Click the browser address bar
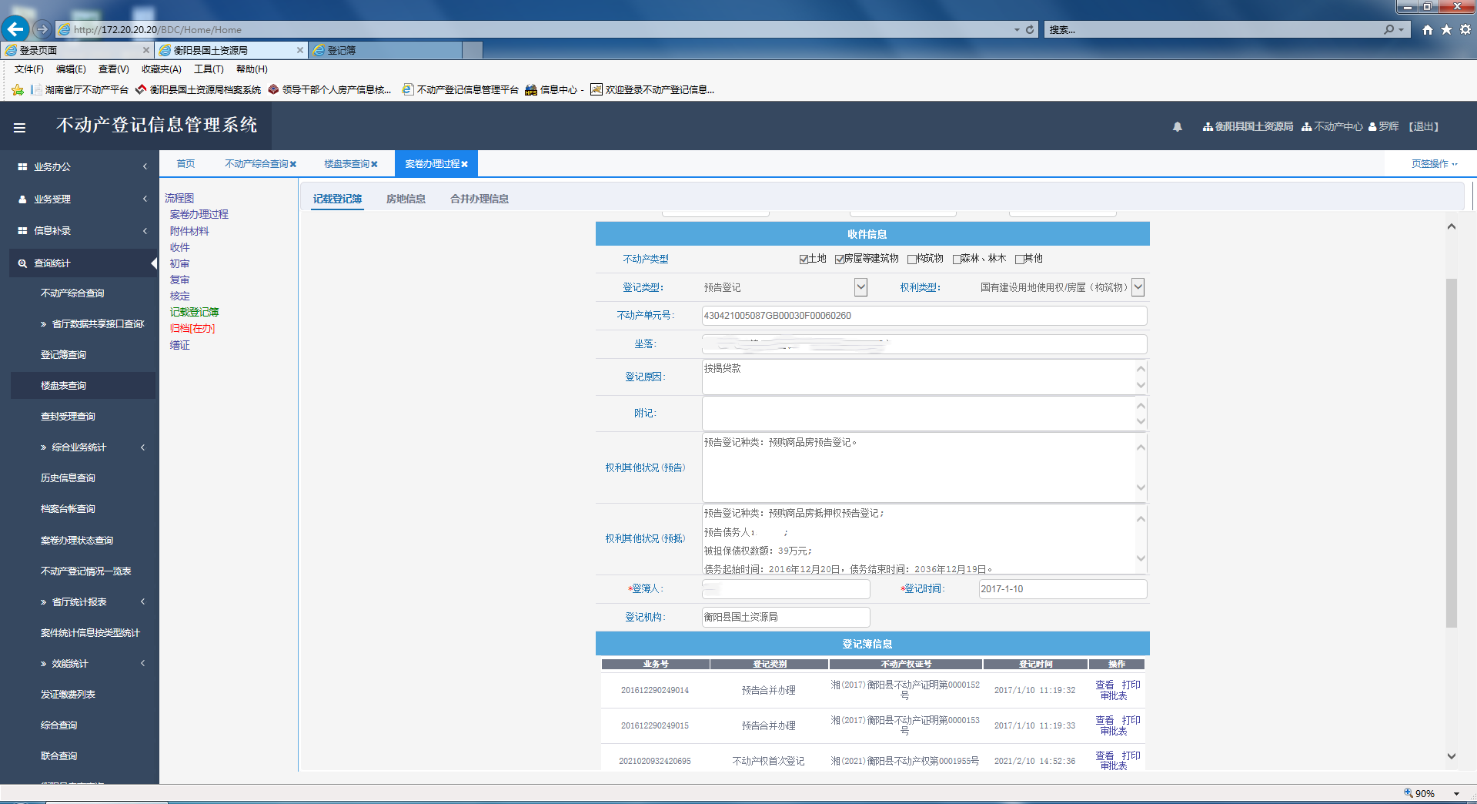Image resolution: width=1477 pixels, height=804 pixels. click(x=539, y=29)
